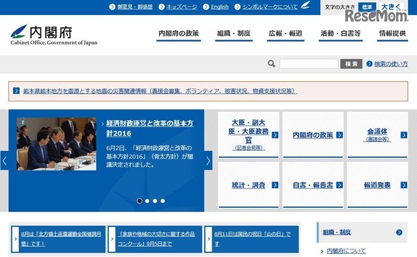Open the 情報提供 navigation menu

pyautogui.click(x=392, y=34)
